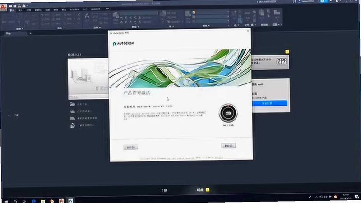The image size is (361, 203).
Task: Select the Circle tool in the ribbon
Action: pos(19,17)
